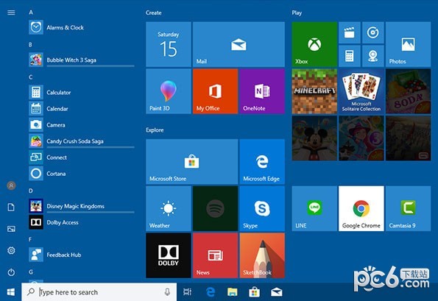Screen dimensions: 438x301
Task: Open the Spotify tile
Action: pyautogui.click(x=216, y=208)
